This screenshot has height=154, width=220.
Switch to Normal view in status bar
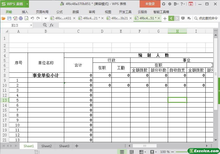[x=122, y=152]
